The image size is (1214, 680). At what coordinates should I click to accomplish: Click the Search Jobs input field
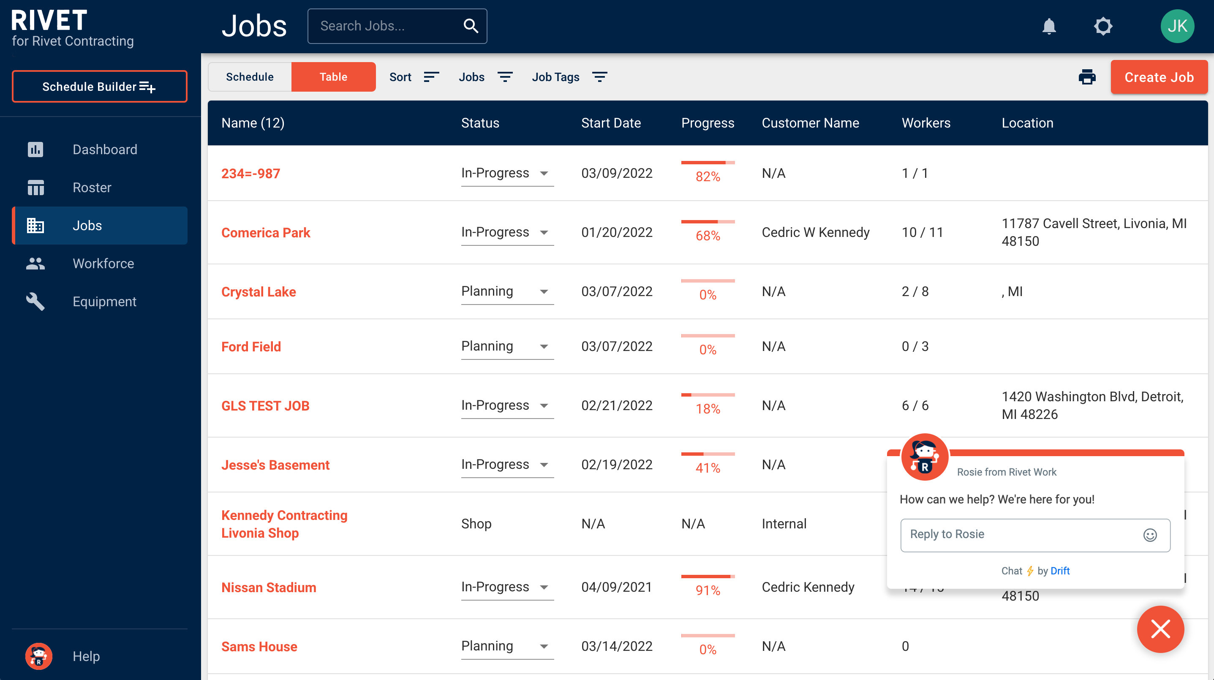coord(397,26)
